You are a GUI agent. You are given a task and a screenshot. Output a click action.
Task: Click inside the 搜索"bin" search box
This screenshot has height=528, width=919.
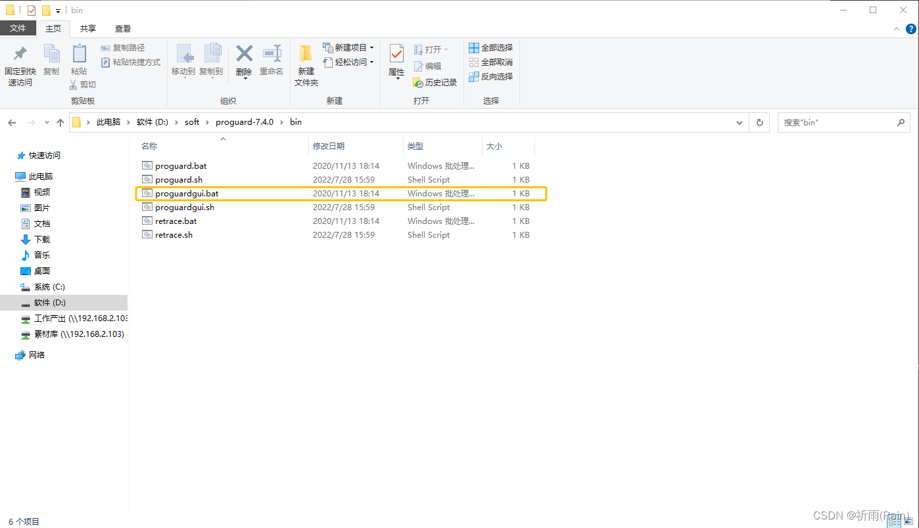[835, 122]
